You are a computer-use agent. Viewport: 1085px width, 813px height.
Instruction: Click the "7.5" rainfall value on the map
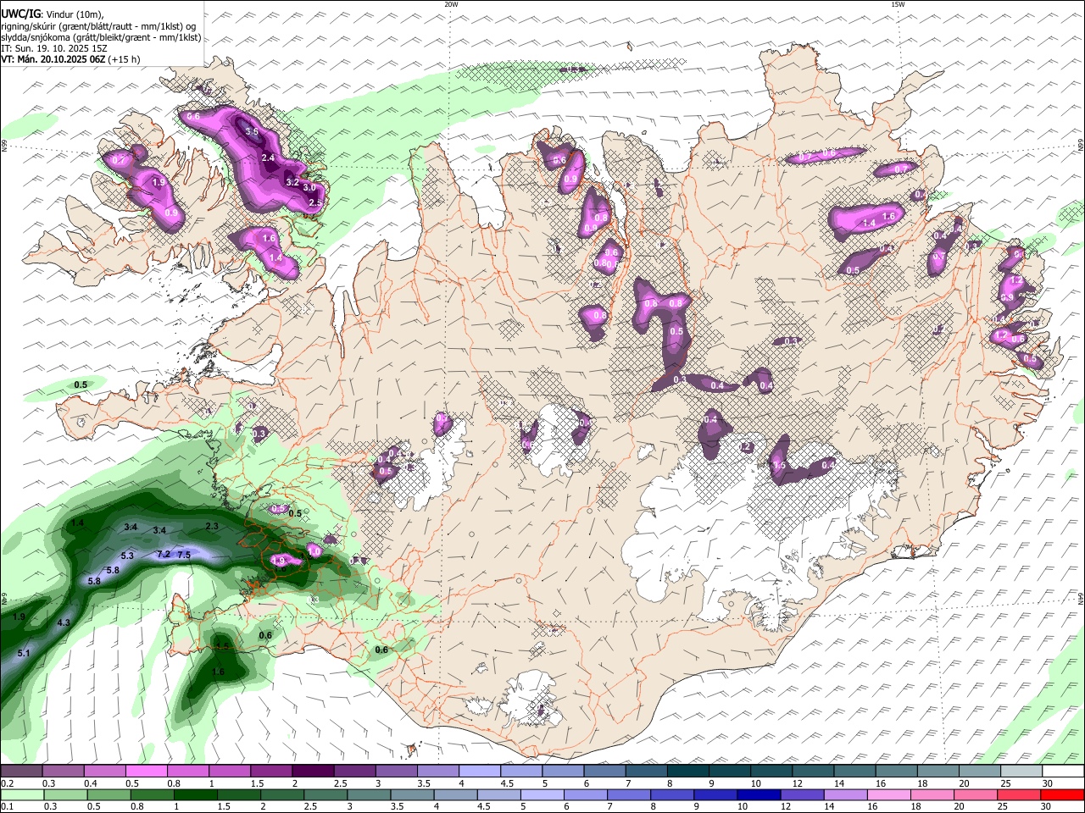tap(184, 554)
